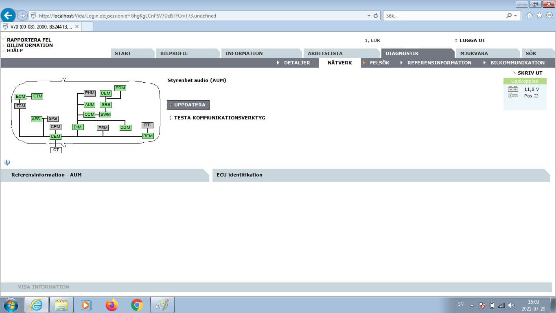Open Firefox from the taskbar

click(x=112, y=305)
